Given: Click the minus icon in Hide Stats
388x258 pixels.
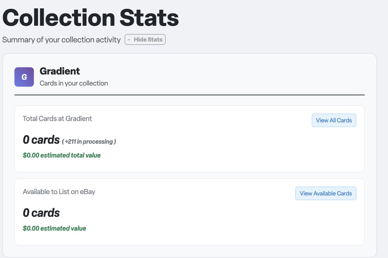Looking at the screenshot, I should point(129,40).
